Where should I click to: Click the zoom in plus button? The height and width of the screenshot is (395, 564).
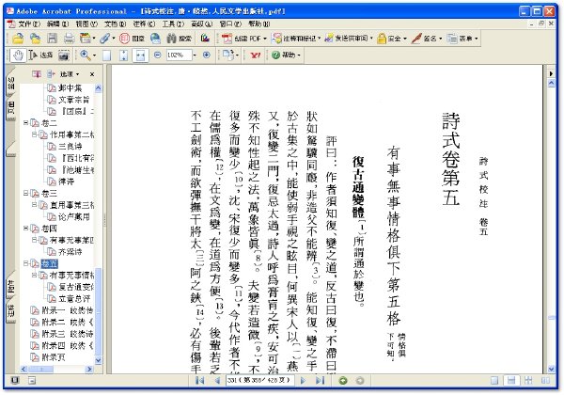pyautogui.click(x=207, y=55)
